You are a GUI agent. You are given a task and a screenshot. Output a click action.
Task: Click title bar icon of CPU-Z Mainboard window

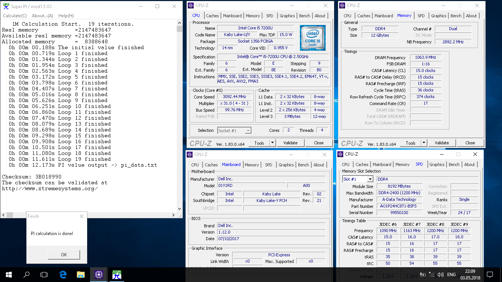[189, 155]
